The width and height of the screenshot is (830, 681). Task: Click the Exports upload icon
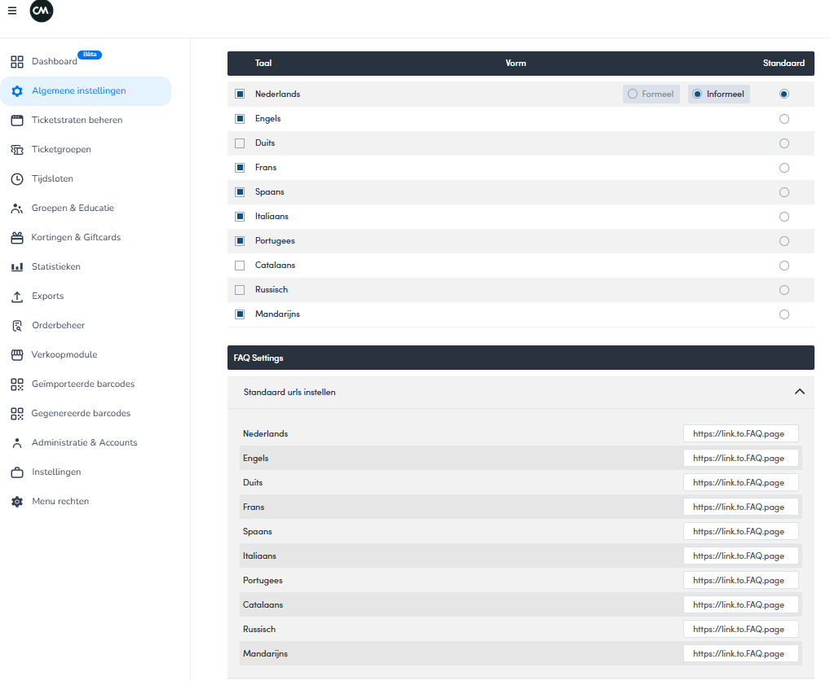(x=17, y=297)
